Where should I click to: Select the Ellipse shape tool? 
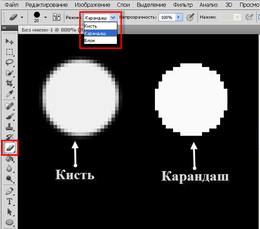pyautogui.click(x=10, y=222)
